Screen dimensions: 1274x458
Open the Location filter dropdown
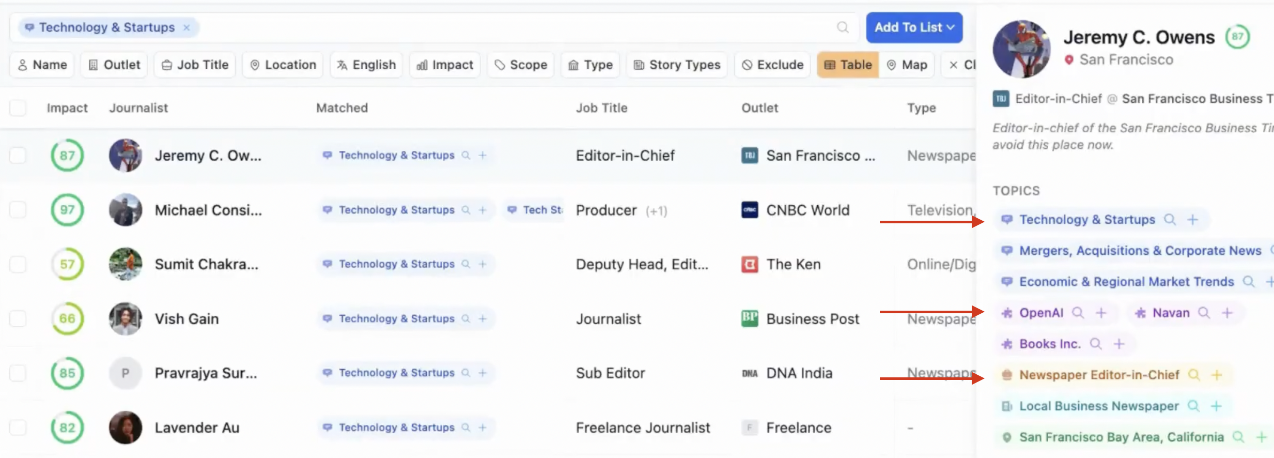[x=283, y=65]
